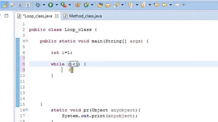
Task: Click Next Annotation down-arrow icon
Action: click(130, 5)
